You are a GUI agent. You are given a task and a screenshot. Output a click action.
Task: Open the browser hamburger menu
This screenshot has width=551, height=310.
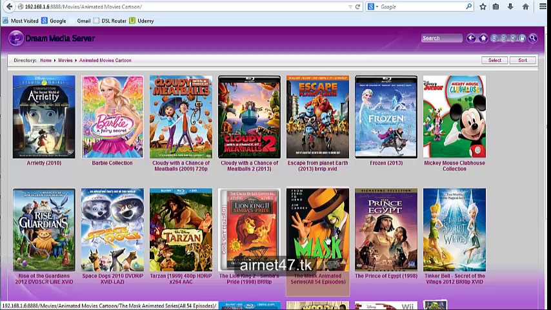(x=543, y=6)
